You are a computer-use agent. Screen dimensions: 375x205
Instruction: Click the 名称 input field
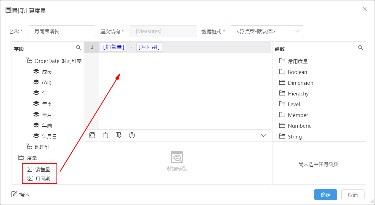click(62, 31)
